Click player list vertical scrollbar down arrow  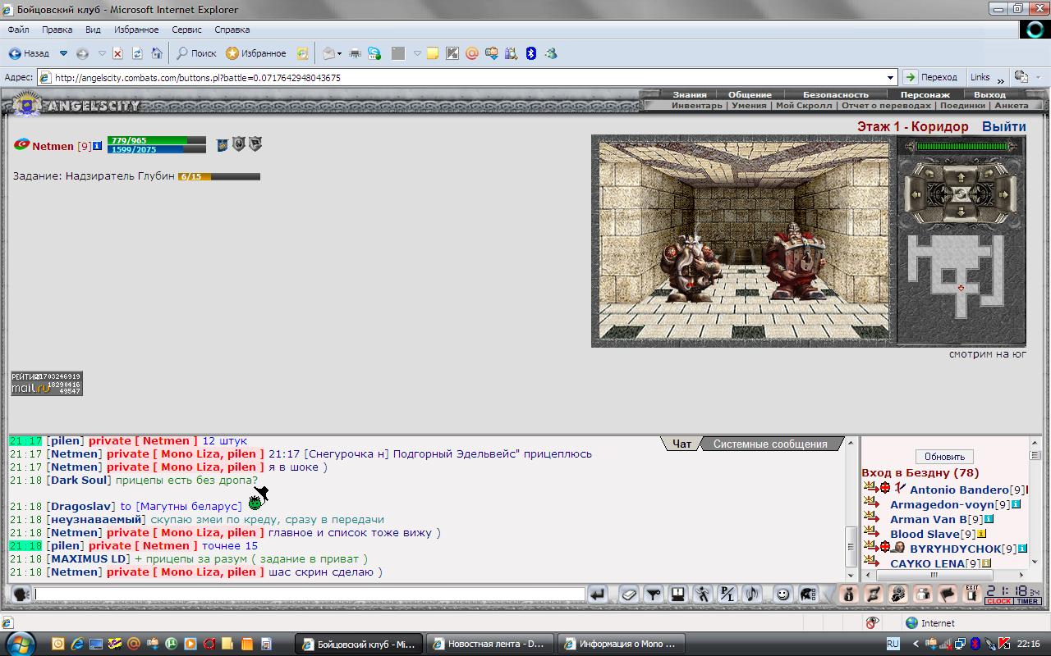1035,562
